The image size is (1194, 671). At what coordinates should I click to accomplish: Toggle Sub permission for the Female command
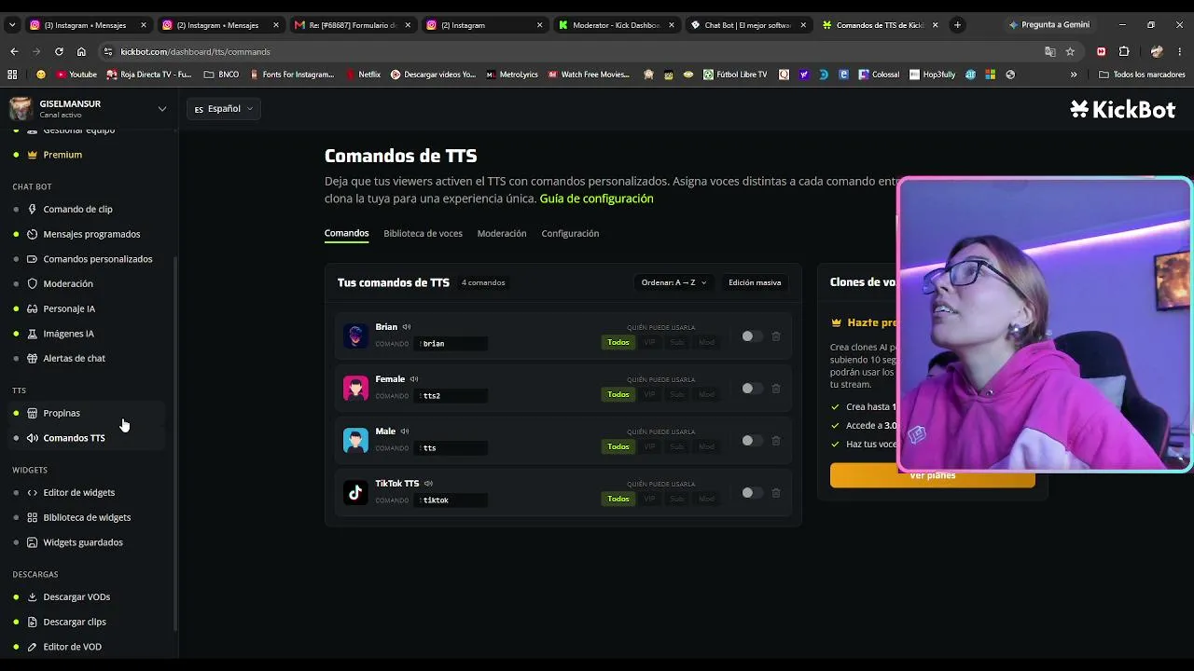pos(677,394)
